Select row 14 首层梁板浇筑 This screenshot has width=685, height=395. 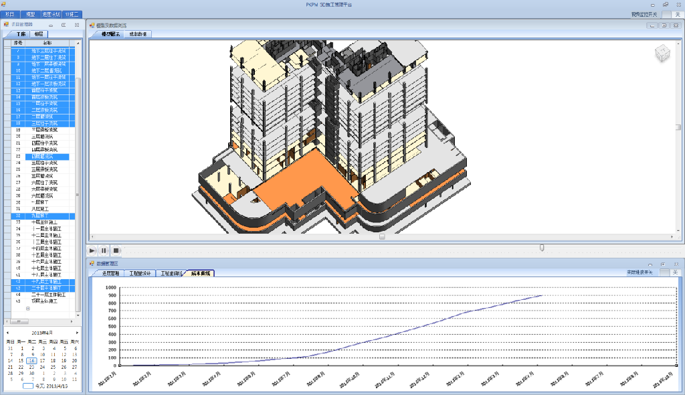pyautogui.click(x=43, y=97)
